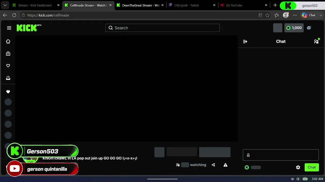Open the volume tray icon
This screenshot has height=182, width=325.
(298, 179)
